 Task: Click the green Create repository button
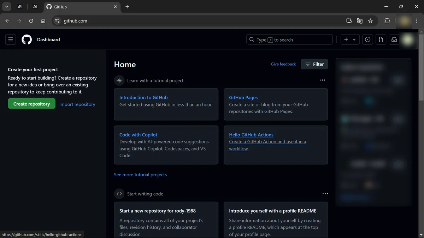(32, 104)
